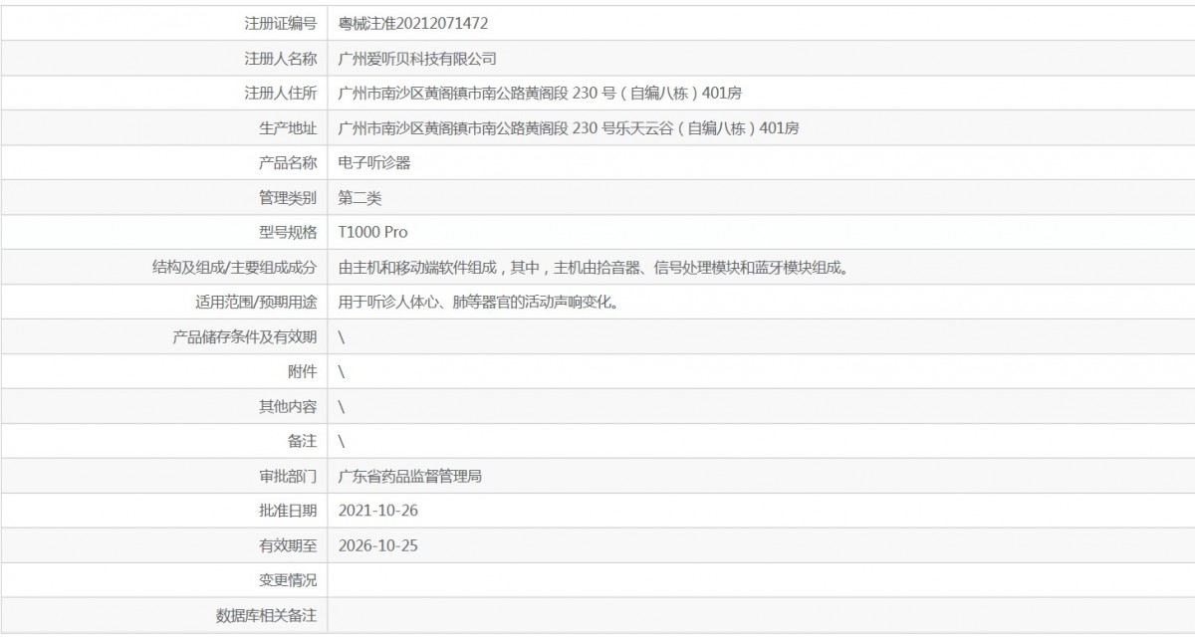Click the 适用范围/预期用途 label
Viewport: 1195px width, 637px height.
click(x=256, y=302)
